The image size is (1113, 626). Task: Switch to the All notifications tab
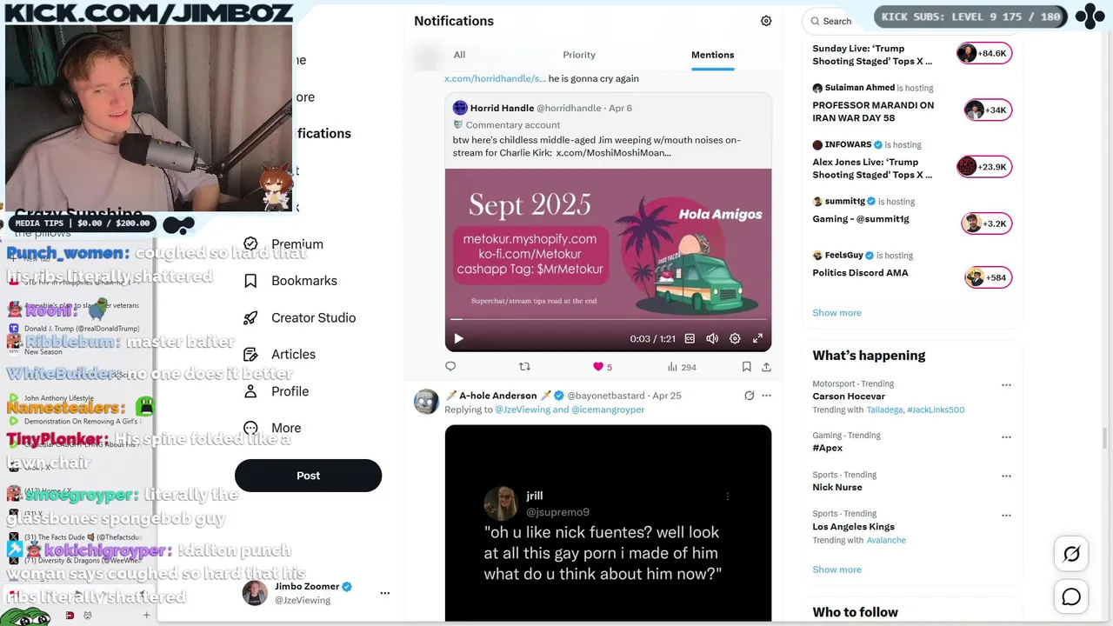click(x=459, y=55)
